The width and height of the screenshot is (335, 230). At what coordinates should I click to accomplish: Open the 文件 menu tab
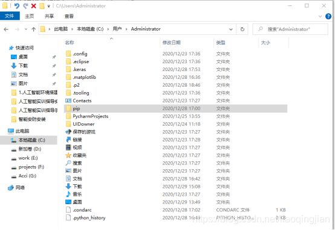pyautogui.click(x=10, y=16)
